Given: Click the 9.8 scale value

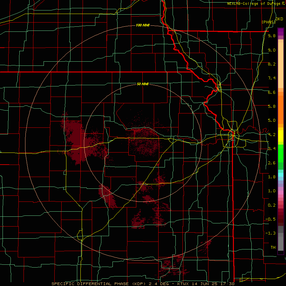Looking at the screenshot, I should (x=272, y=36).
